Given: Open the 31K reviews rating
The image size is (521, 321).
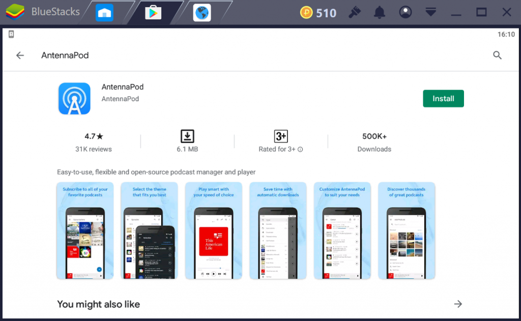Looking at the screenshot, I should 94,142.
